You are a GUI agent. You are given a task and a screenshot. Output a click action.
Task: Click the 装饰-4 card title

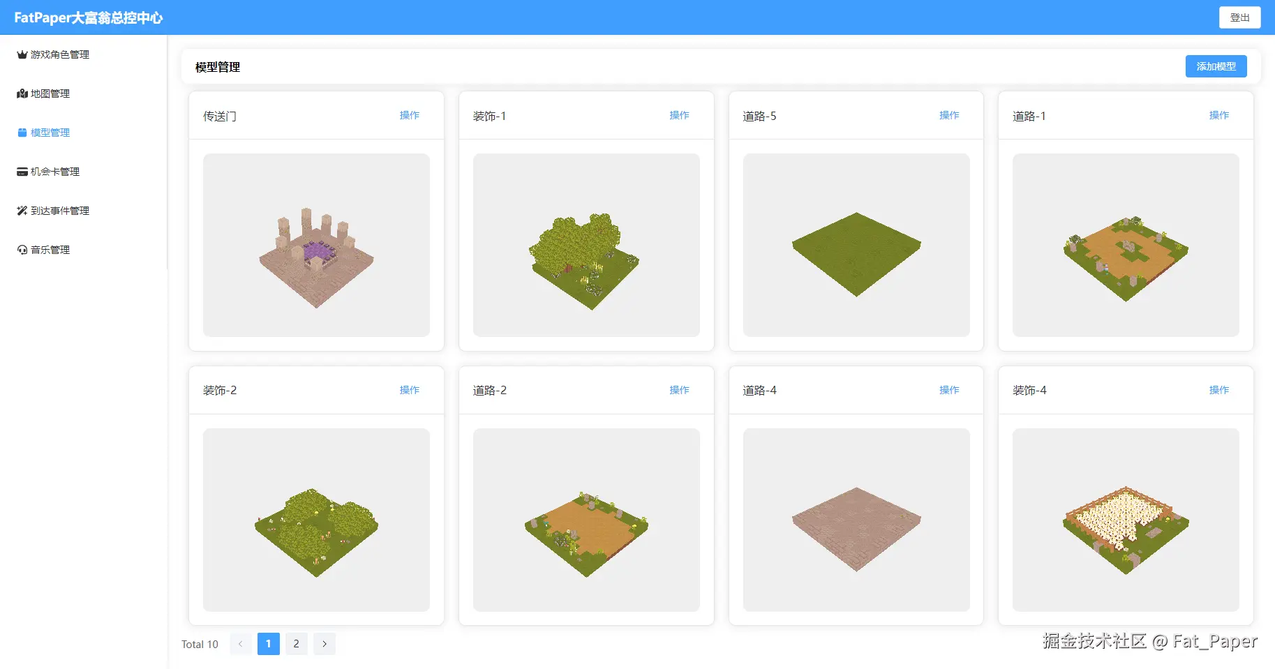click(1029, 390)
